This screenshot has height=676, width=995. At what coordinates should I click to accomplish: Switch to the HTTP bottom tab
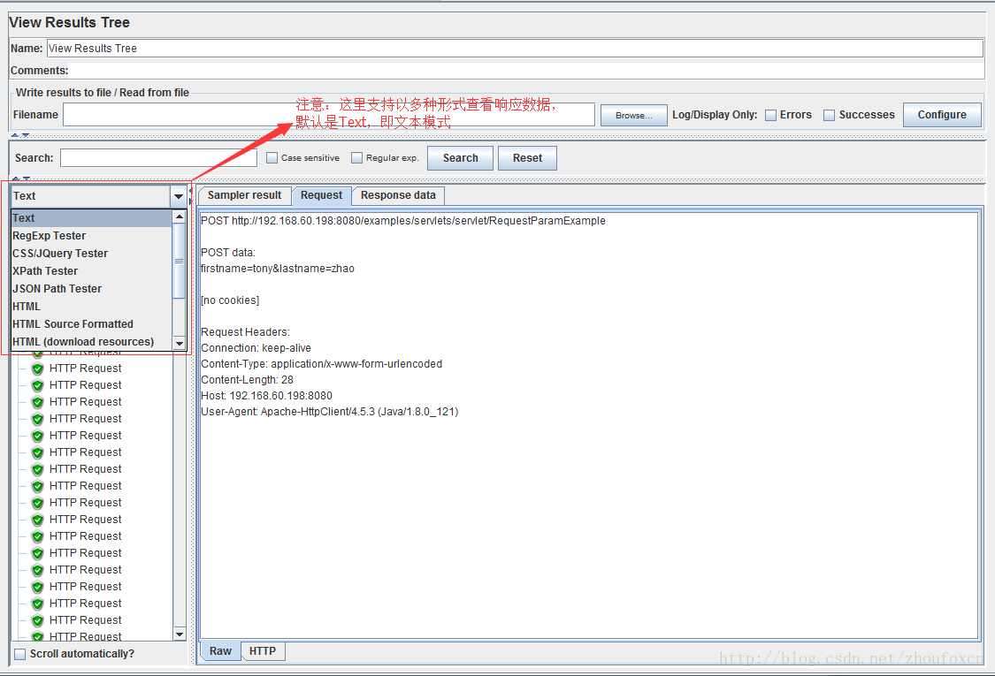[263, 651]
